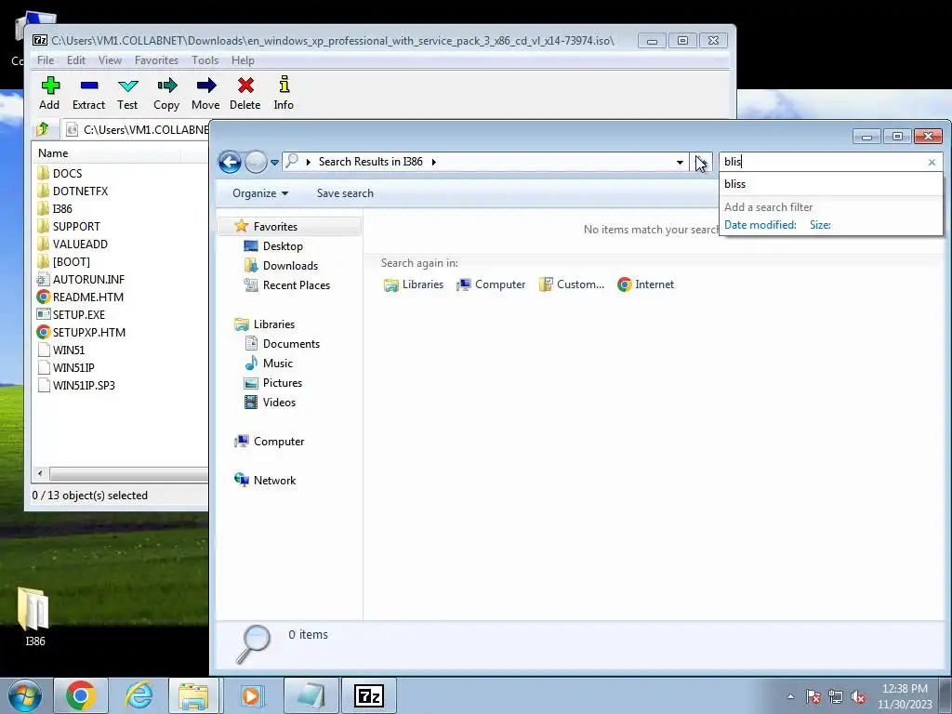Search again on the Internet
Screen dimensions: 952x714
[645, 284]
